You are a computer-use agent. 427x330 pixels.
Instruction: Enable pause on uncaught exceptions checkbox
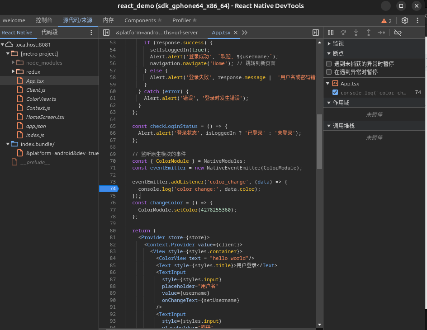329,64
